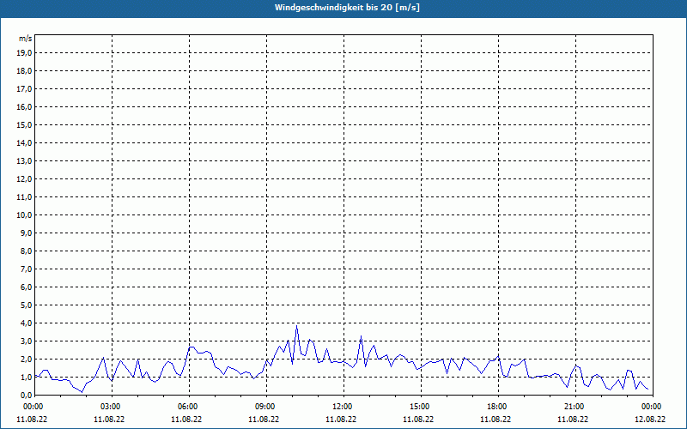Select the "17,0" y-axis value
The height and width of the screenshot is (429, 687).
(x=24, y=89)
